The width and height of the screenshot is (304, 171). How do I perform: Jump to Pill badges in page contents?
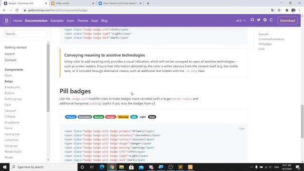coord(265,44)
